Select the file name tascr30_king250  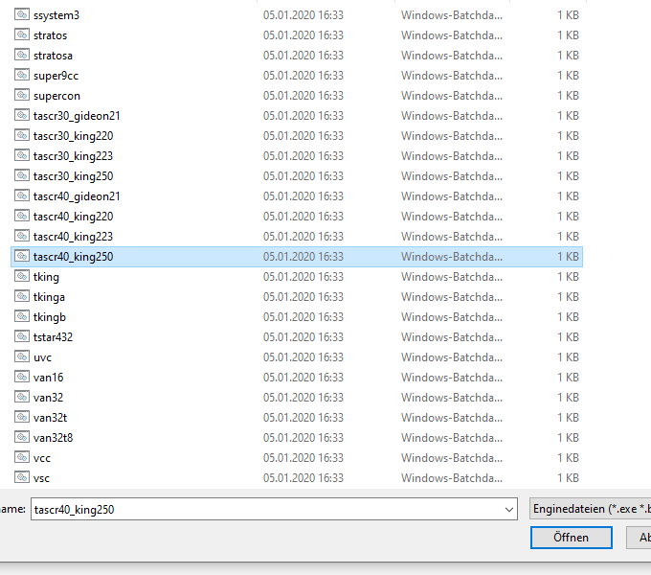click(73, 176)
